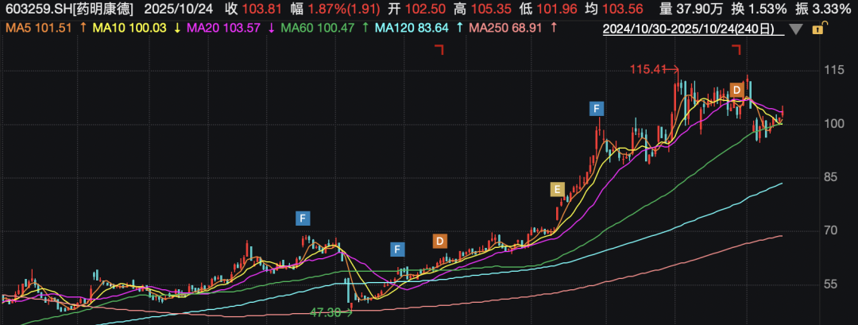This screenshot has width=858, height=325.
Task: Select the lower orange D marker near 60
Action: pos(439,240)
